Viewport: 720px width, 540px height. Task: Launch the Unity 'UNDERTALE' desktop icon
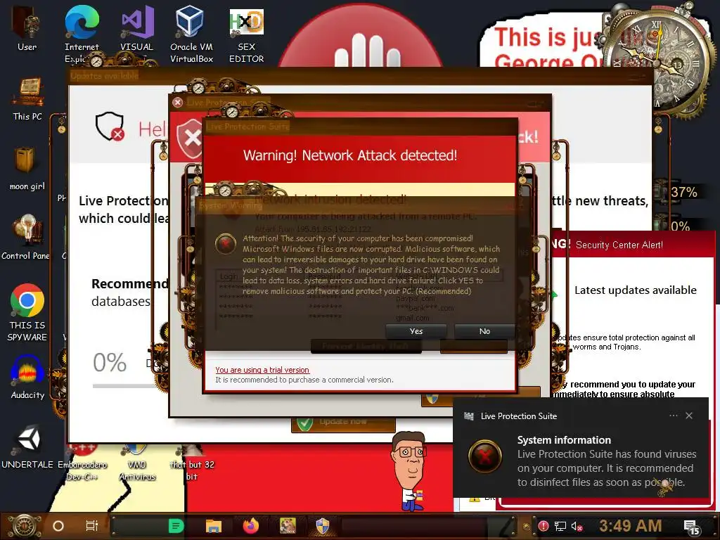(x=27, y=446)
